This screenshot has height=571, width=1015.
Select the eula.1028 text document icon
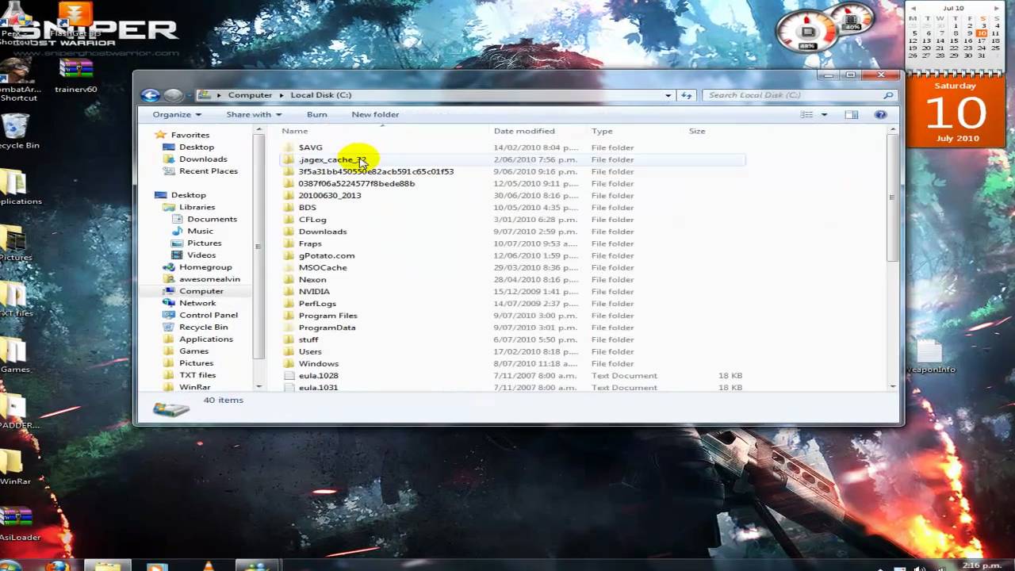click(289, 375)
